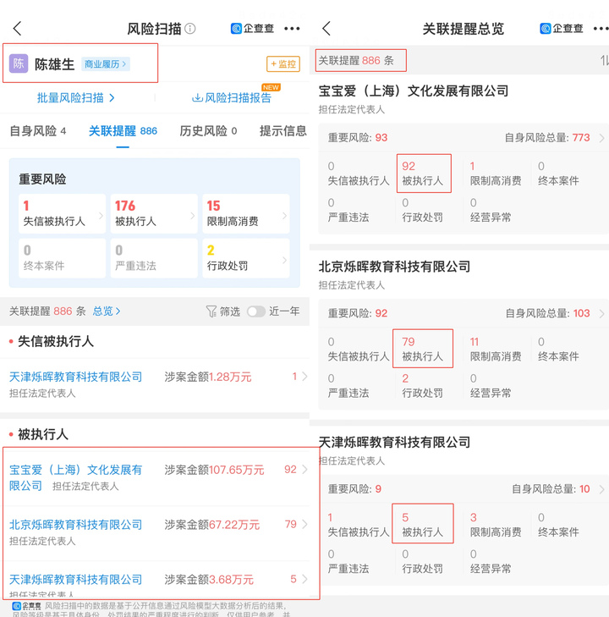Tap 1 限制高消费 in 宝宝爱 card

pos(496,174)
